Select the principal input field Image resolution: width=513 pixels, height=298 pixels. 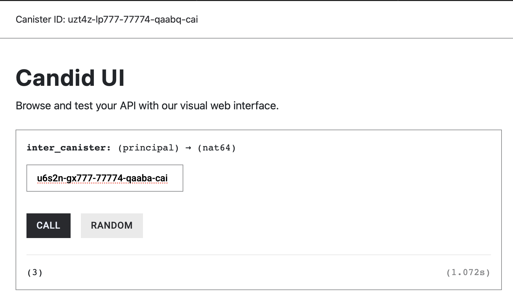pos(105,178)
